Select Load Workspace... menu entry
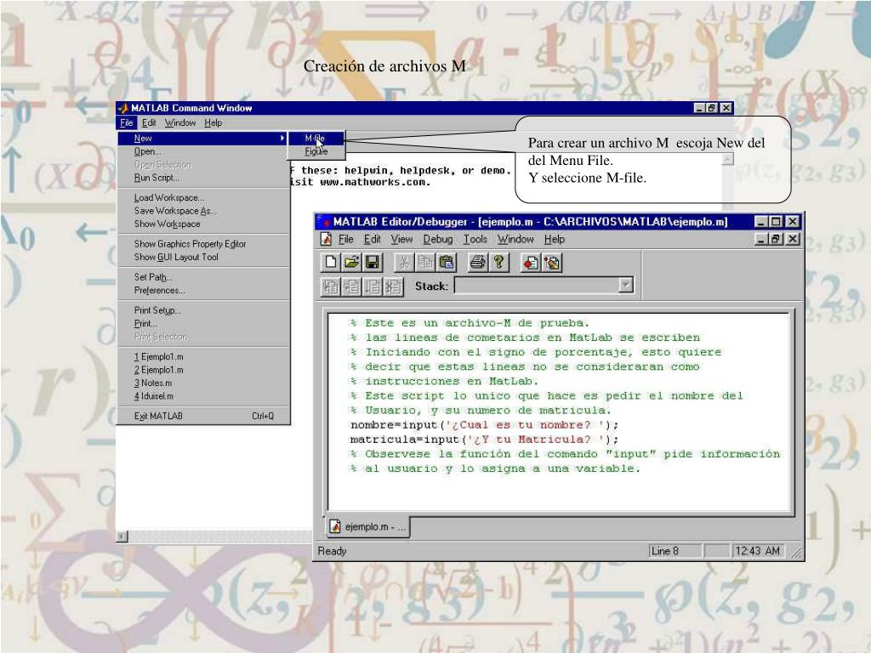The width and height of the screenshot is (871, 653). (x=203, y=197)
